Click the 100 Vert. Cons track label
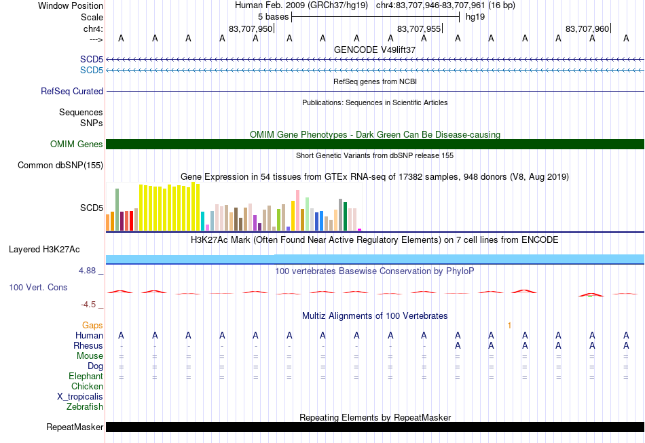 click(x=38, y=287)
